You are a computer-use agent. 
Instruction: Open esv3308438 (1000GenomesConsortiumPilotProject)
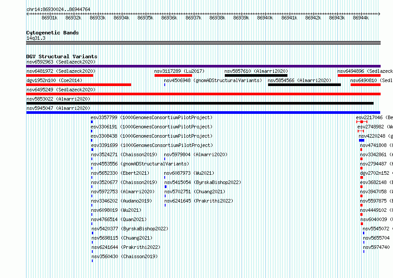pyautogui.click(x=151, y=136)
